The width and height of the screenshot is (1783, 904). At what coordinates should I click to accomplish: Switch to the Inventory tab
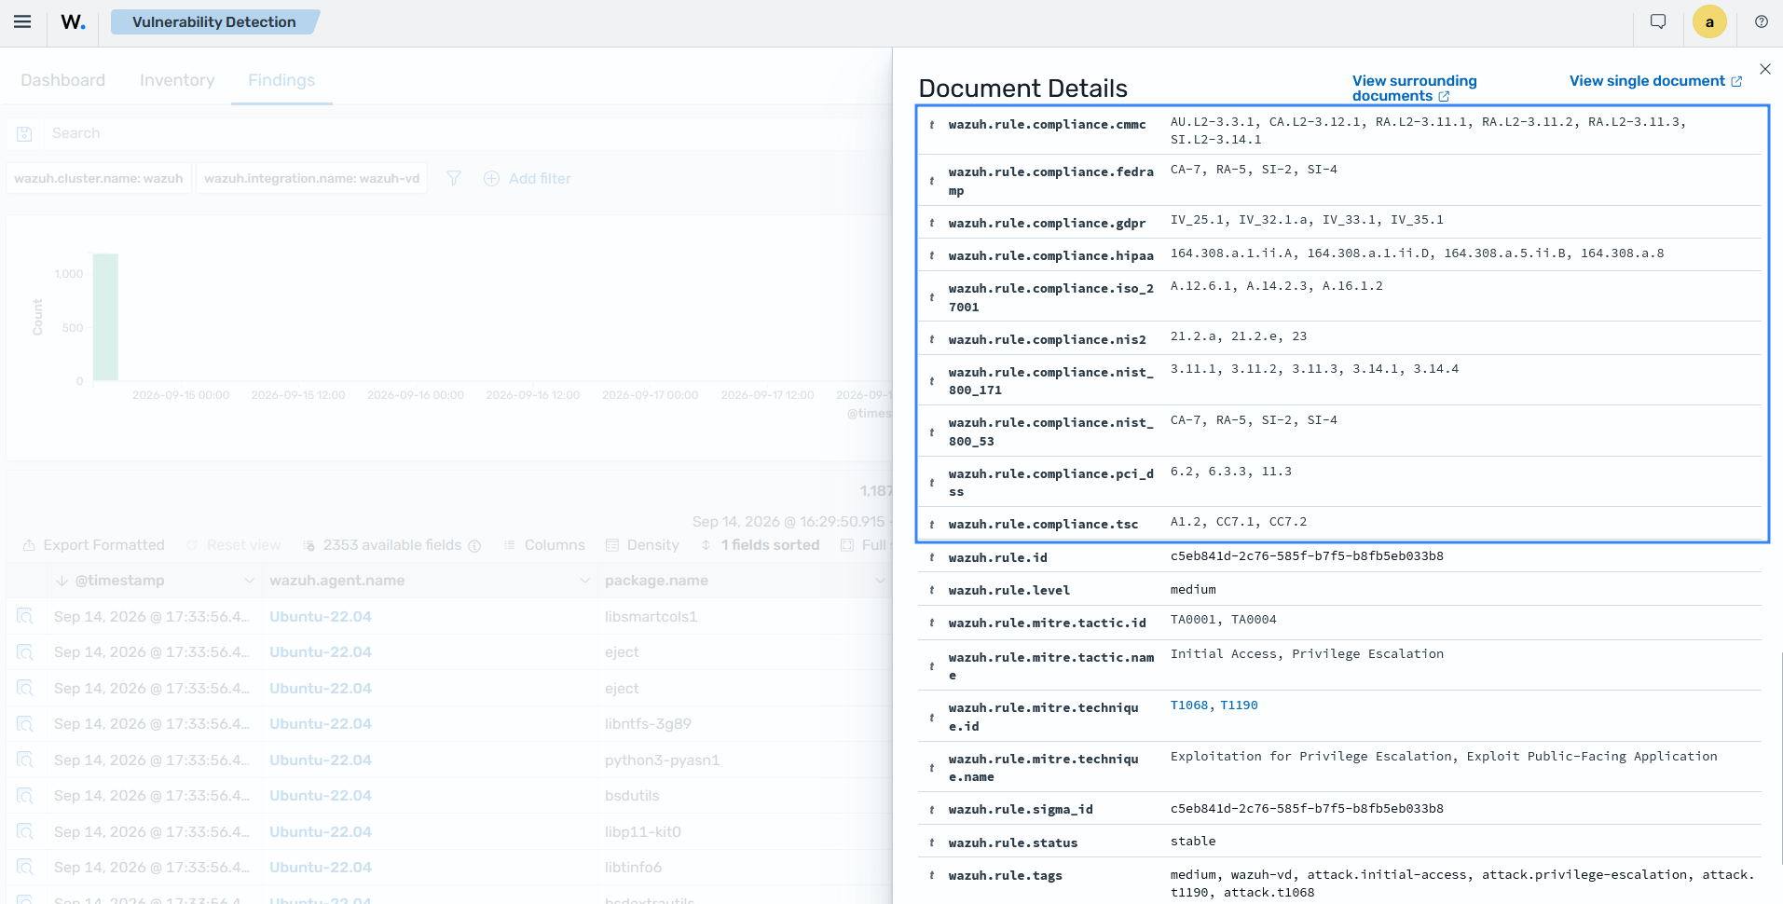(x=177, y=80)
